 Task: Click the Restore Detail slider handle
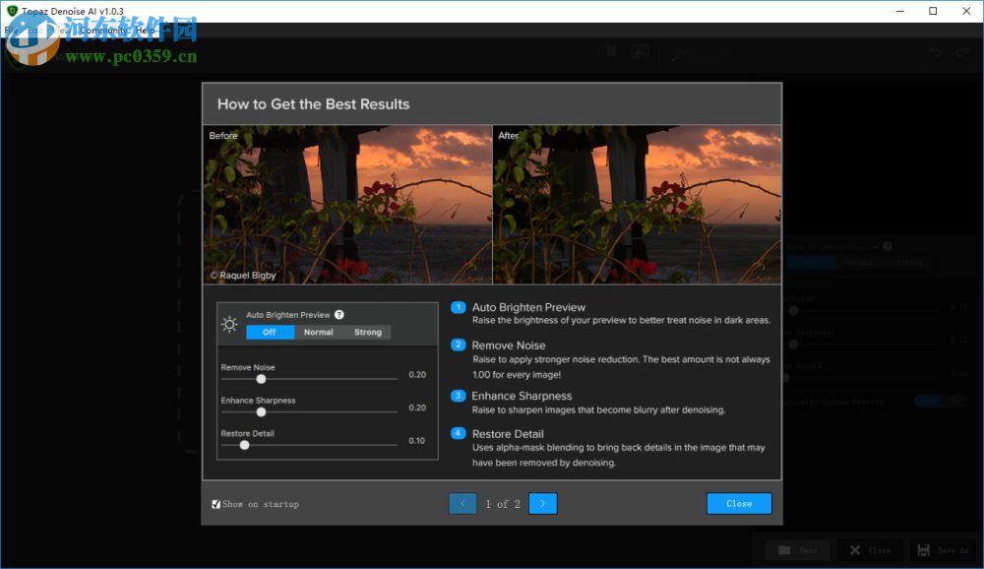[244, 445]
